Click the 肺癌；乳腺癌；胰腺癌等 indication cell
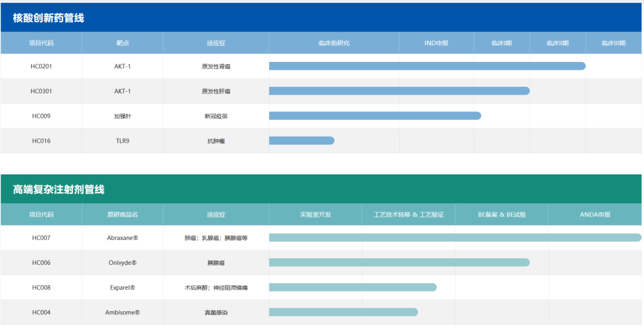644x328 pixels. (216, 238)
